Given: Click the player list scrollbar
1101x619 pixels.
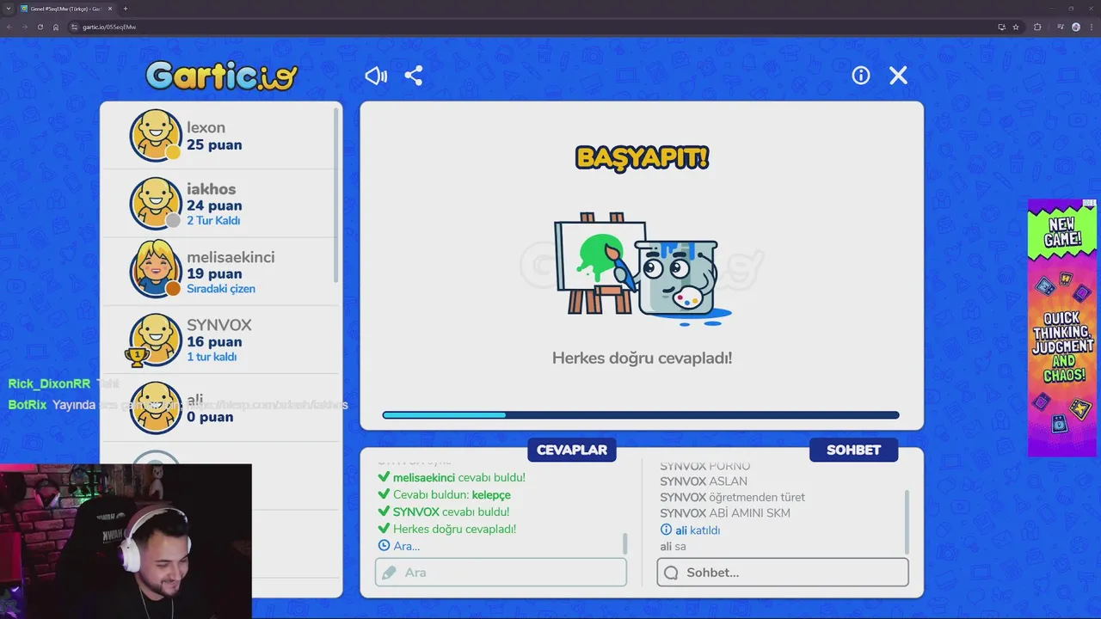Looking at the screenshot, I should coord(336,194).
